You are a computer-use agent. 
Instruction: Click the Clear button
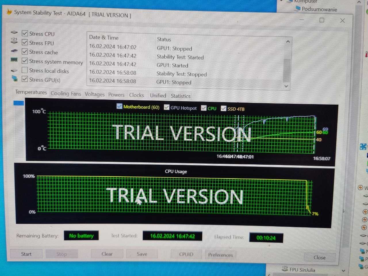tap(107, 254)
